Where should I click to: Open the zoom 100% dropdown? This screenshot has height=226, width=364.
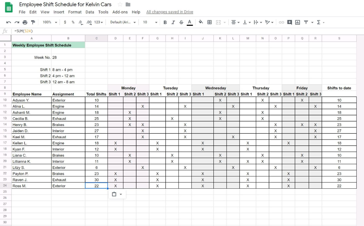tap(50, 22)
